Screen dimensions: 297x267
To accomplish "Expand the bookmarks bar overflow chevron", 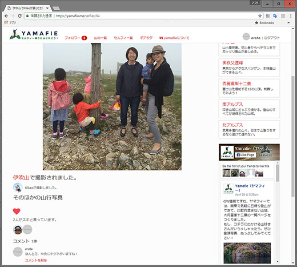I will (x=288, y=23).
